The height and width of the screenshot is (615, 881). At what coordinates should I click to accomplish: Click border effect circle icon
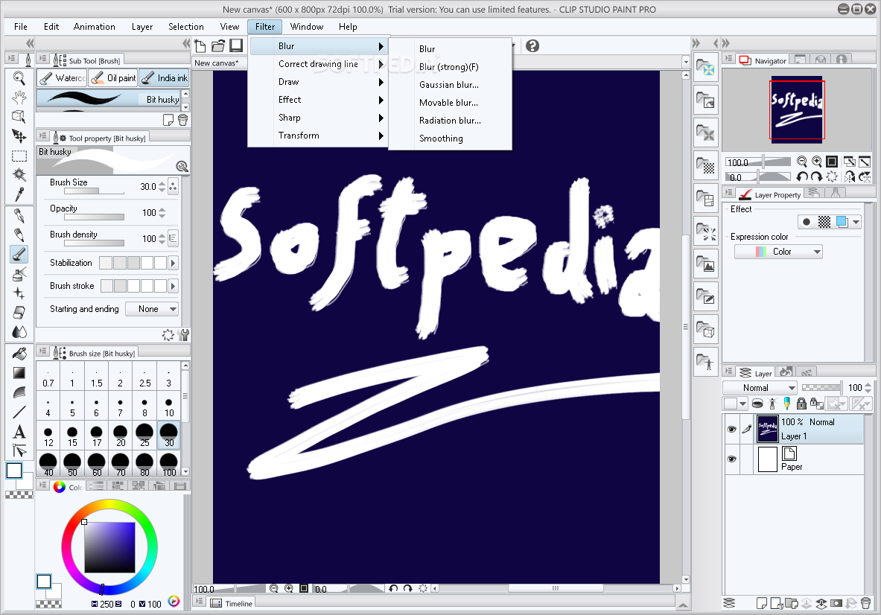(807, 222)
